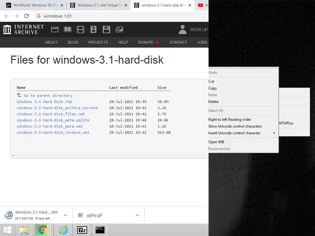Click the user avatar icon
The height and width of the screenshot is (236, 315).
point(183,29)
